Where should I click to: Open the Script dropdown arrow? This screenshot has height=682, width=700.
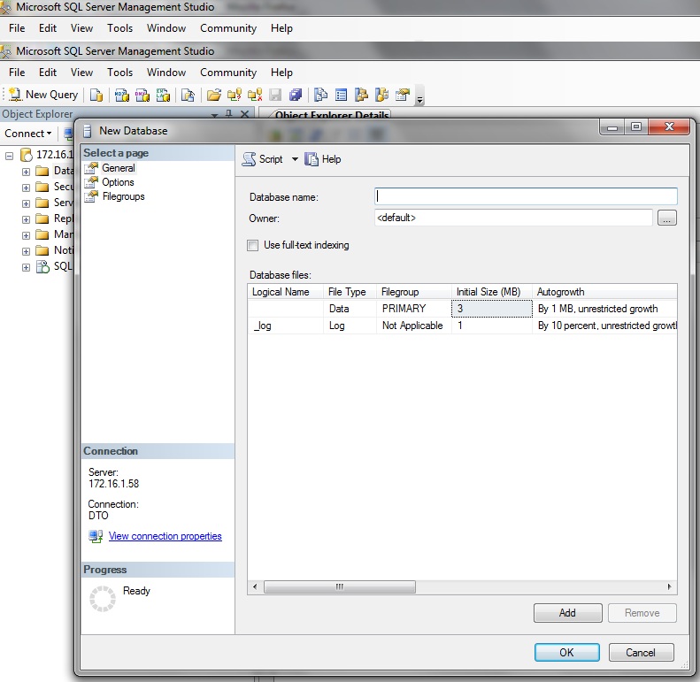pyautogui.click(x=295, y=159)
